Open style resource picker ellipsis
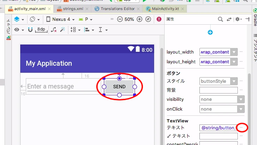Screen dimensions: 257x145 [241, 81]
